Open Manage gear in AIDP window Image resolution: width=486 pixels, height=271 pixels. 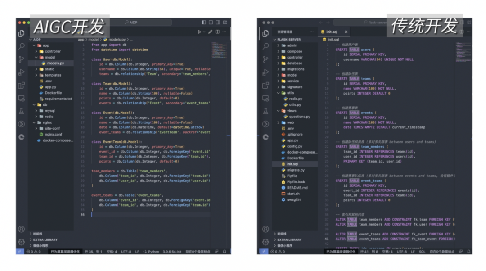click(22, 242)
